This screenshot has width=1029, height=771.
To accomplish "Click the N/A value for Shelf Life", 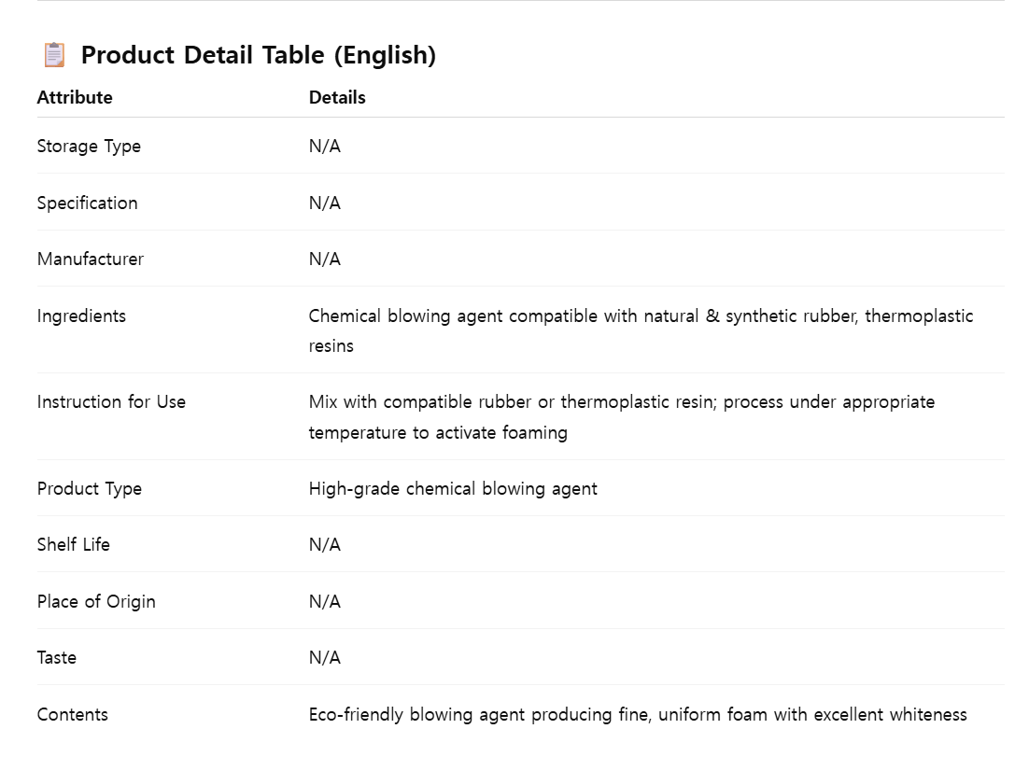I will coord(325,544).
